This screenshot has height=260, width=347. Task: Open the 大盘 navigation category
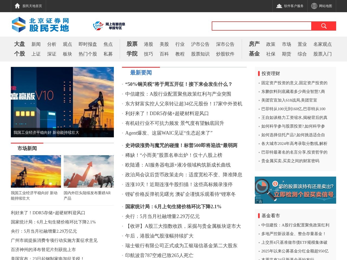20,44
